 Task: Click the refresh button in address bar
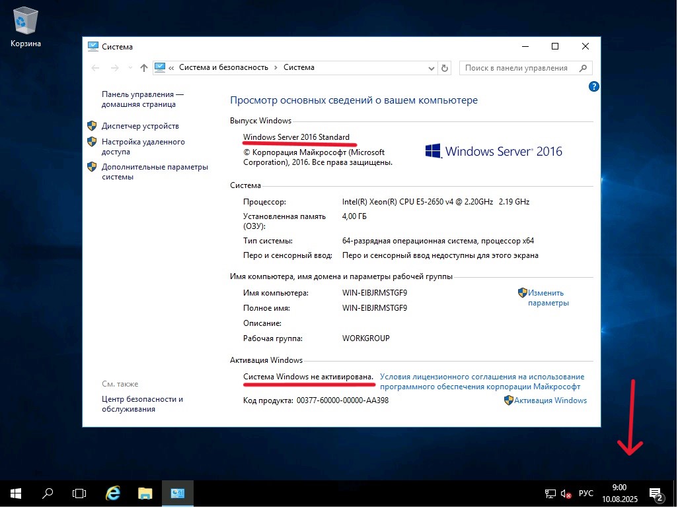(445, 68)
